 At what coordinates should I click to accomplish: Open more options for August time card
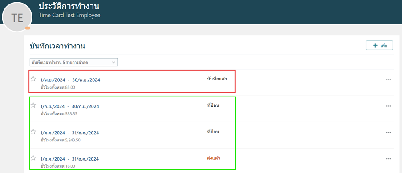(x=389, y=159)
